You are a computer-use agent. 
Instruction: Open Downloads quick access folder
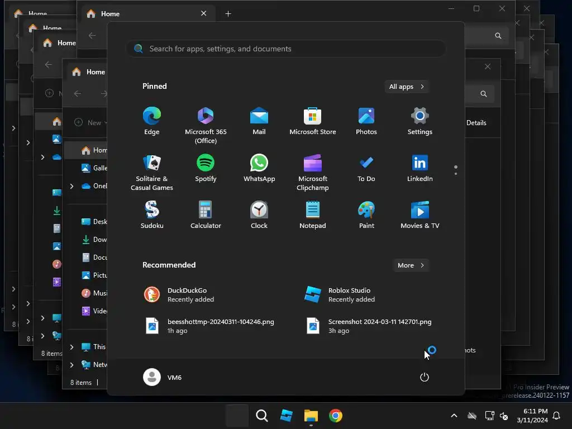[94, 240]
